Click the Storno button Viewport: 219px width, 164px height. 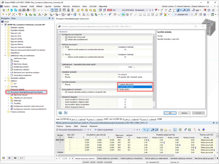pyautogui.click(x=184, y=113)
